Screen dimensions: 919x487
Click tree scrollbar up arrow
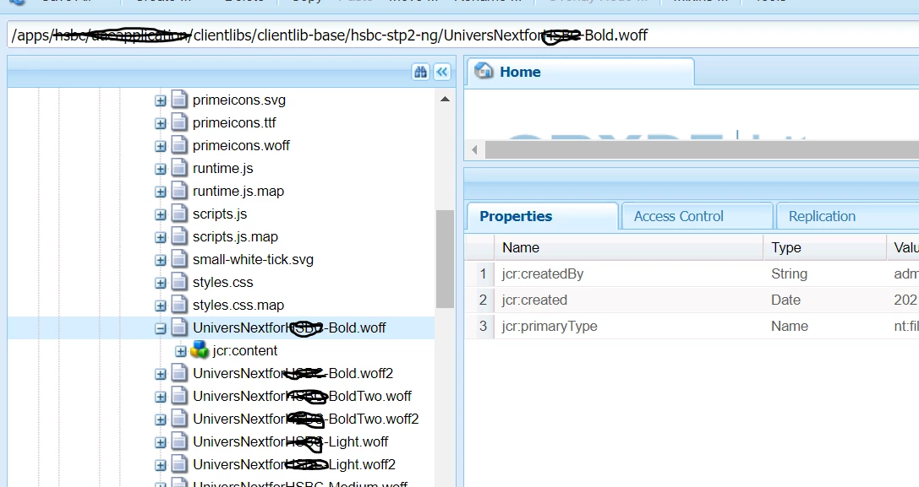pyautogui.click(x=445, y=99)
